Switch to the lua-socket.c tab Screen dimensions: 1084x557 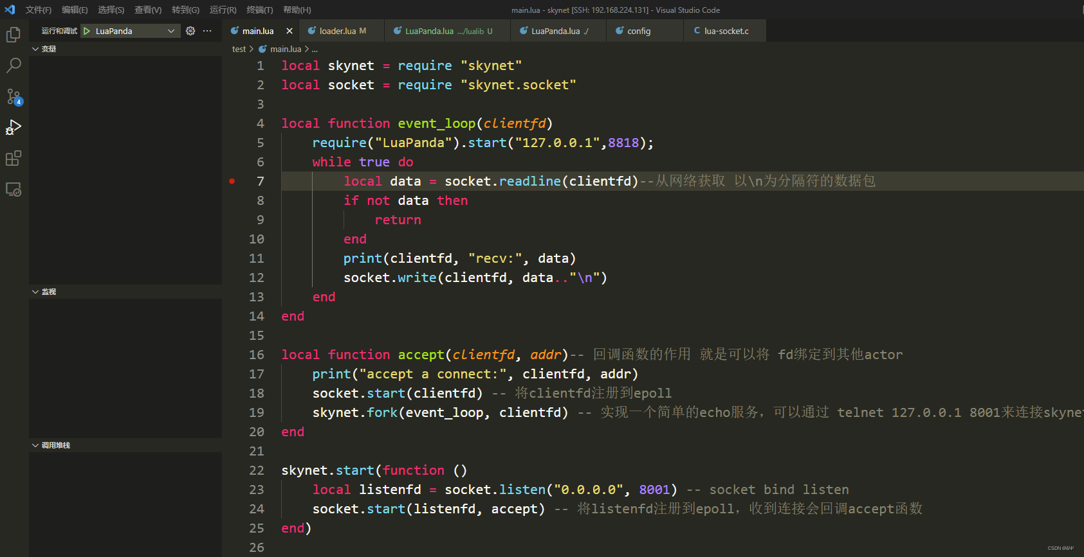pos(725,31)
